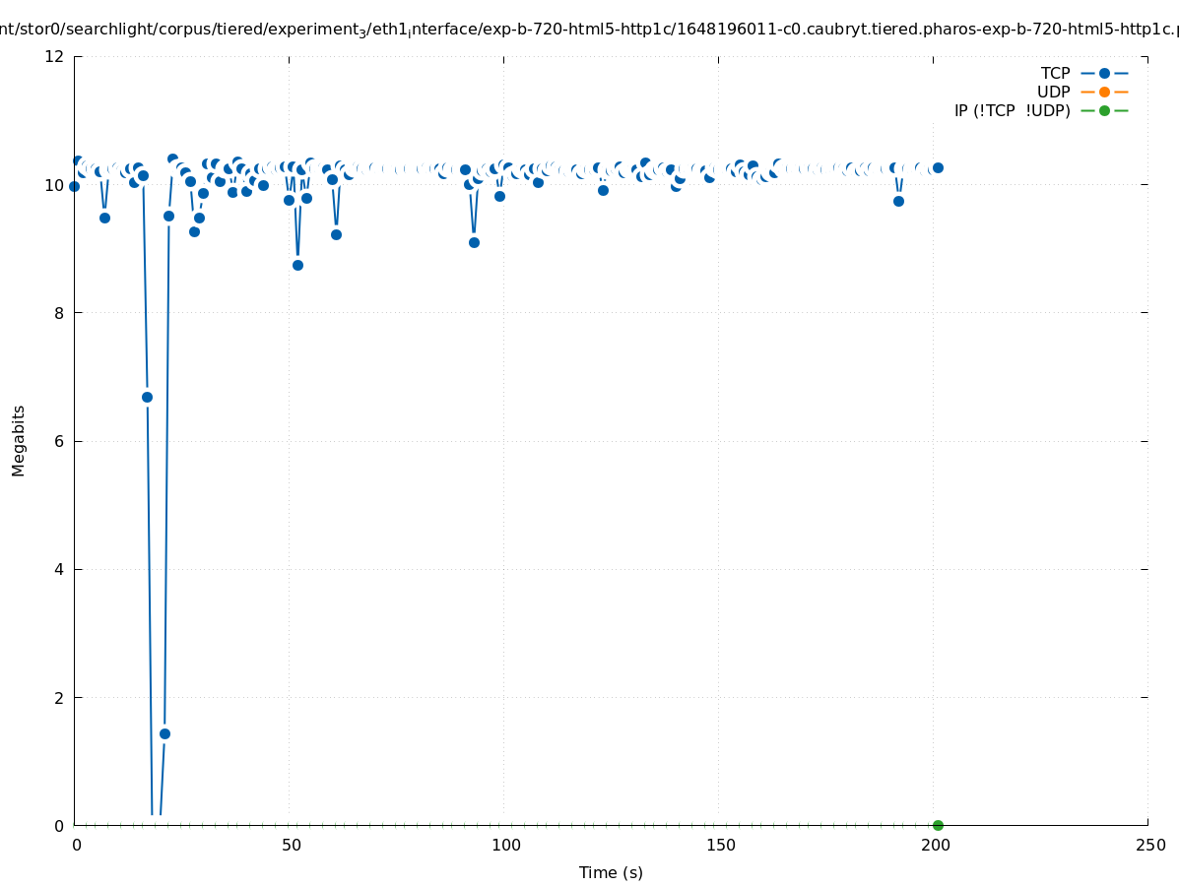Click the 150 tick label on the time axis

tap(720, 846)
